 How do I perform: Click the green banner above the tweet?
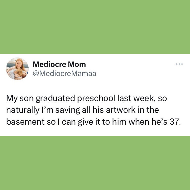click(x=95, y=27)
